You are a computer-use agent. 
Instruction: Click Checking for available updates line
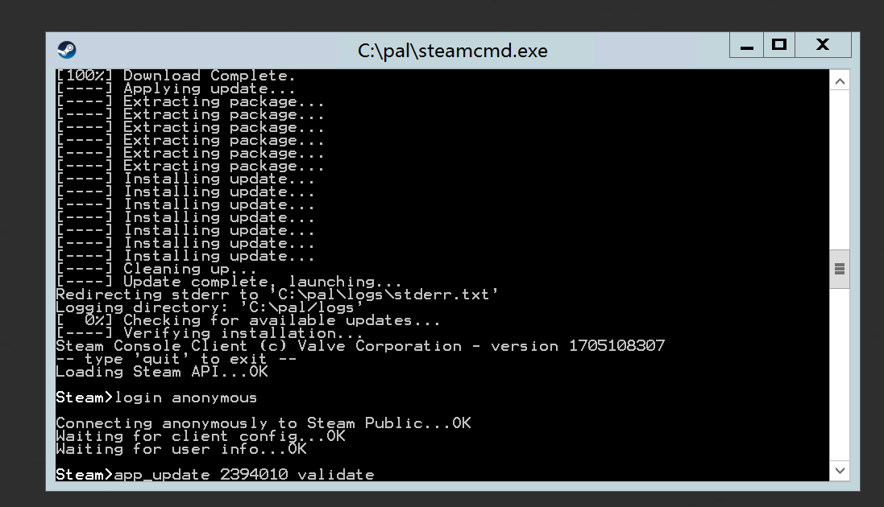point(248,320)
